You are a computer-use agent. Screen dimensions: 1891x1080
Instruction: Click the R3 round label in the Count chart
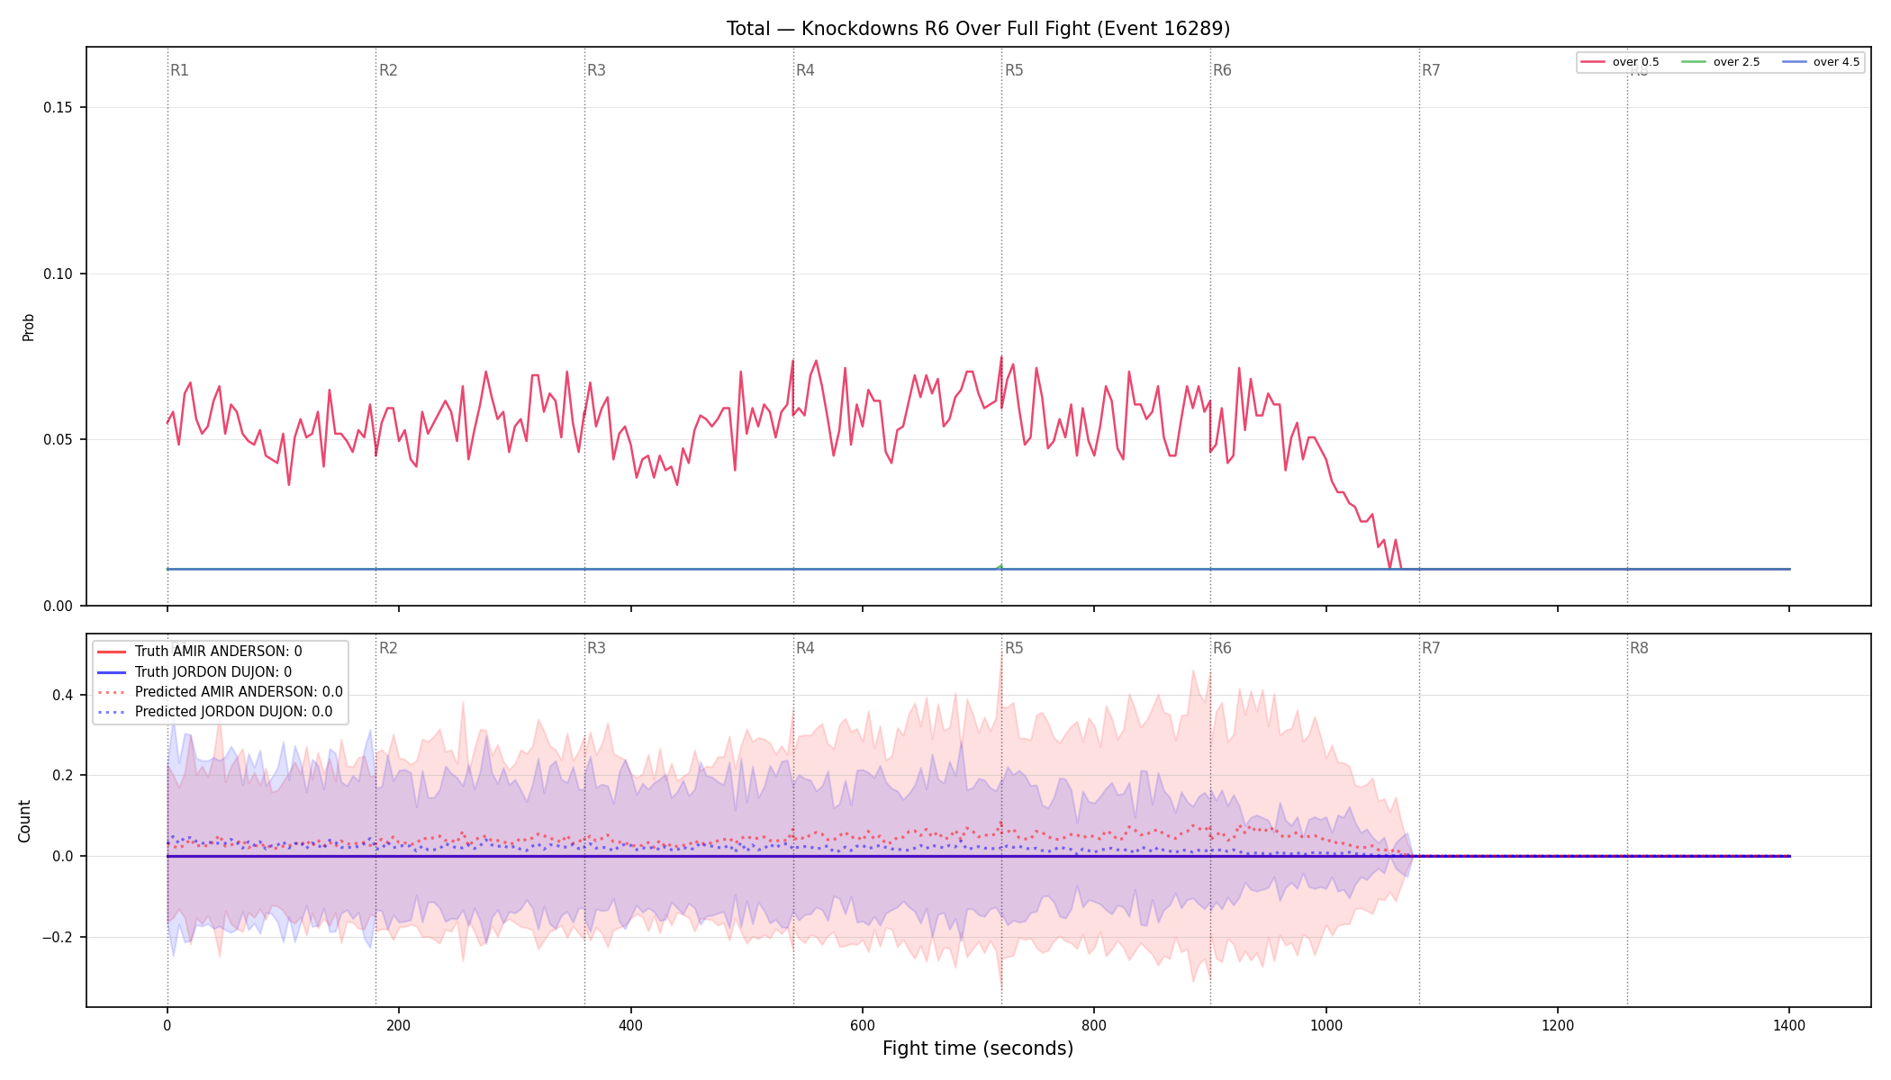coord(596,648)
